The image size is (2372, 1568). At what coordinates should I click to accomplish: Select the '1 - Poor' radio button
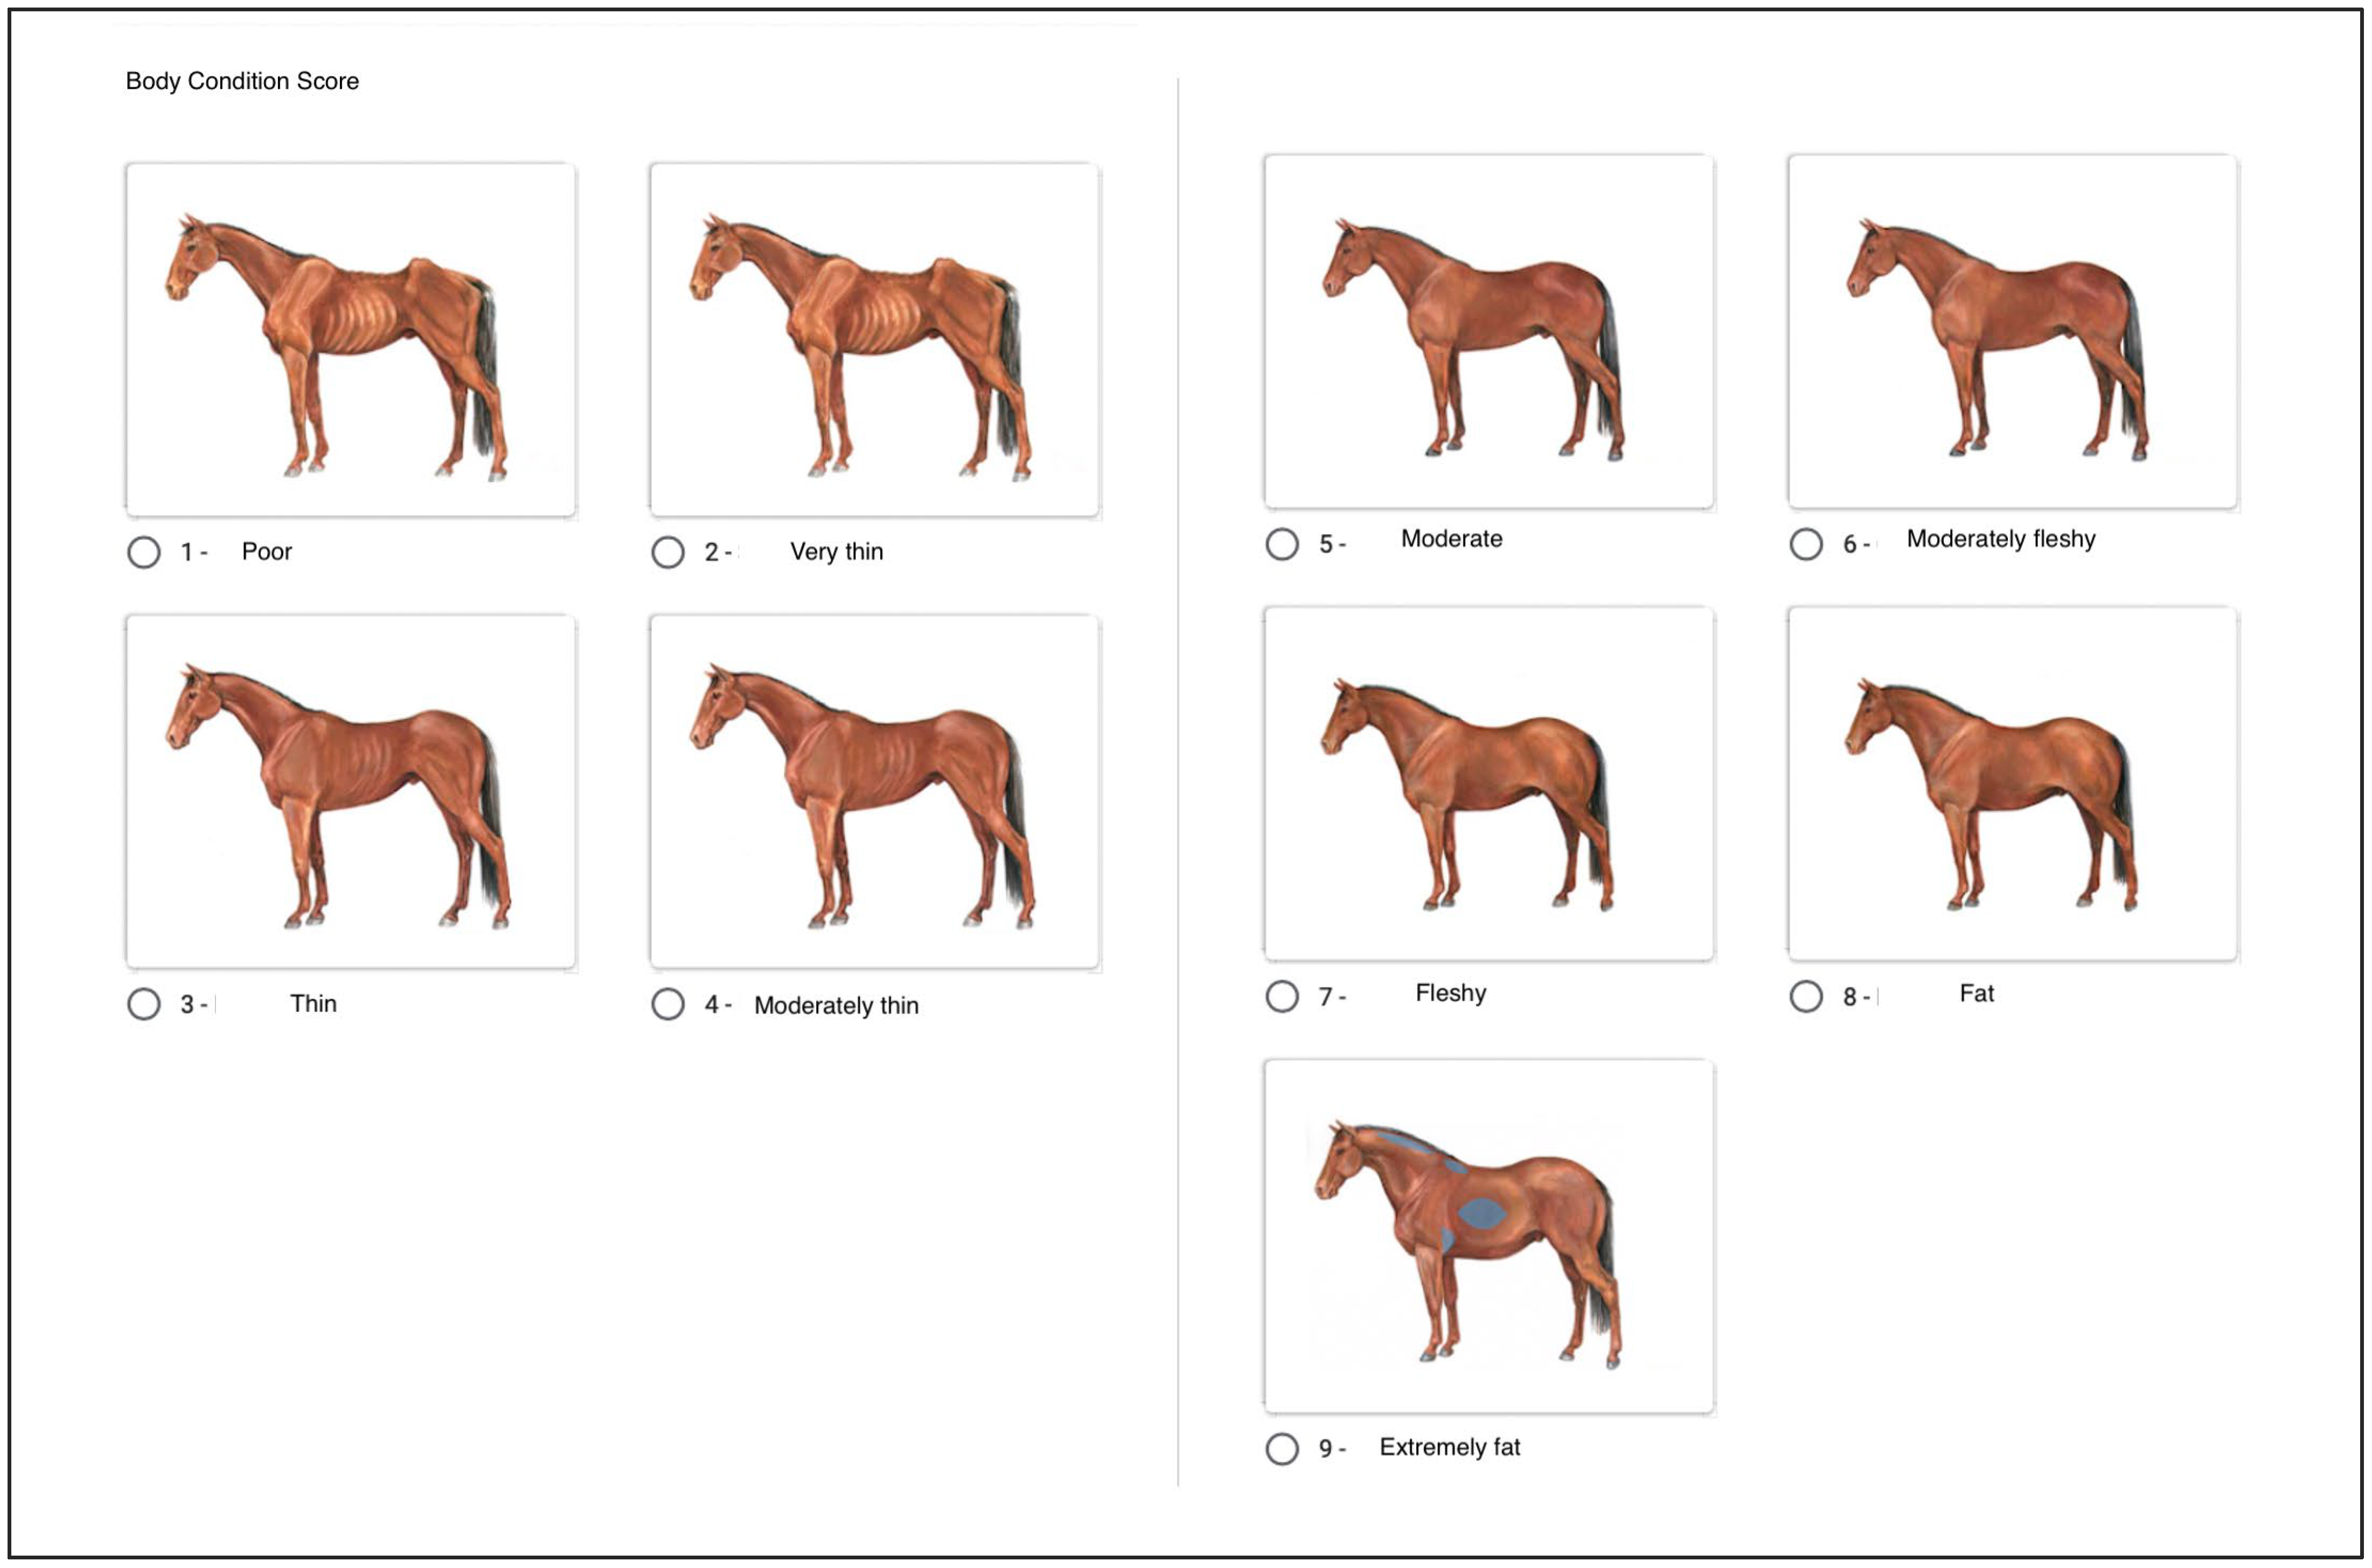tap(144, 552)
